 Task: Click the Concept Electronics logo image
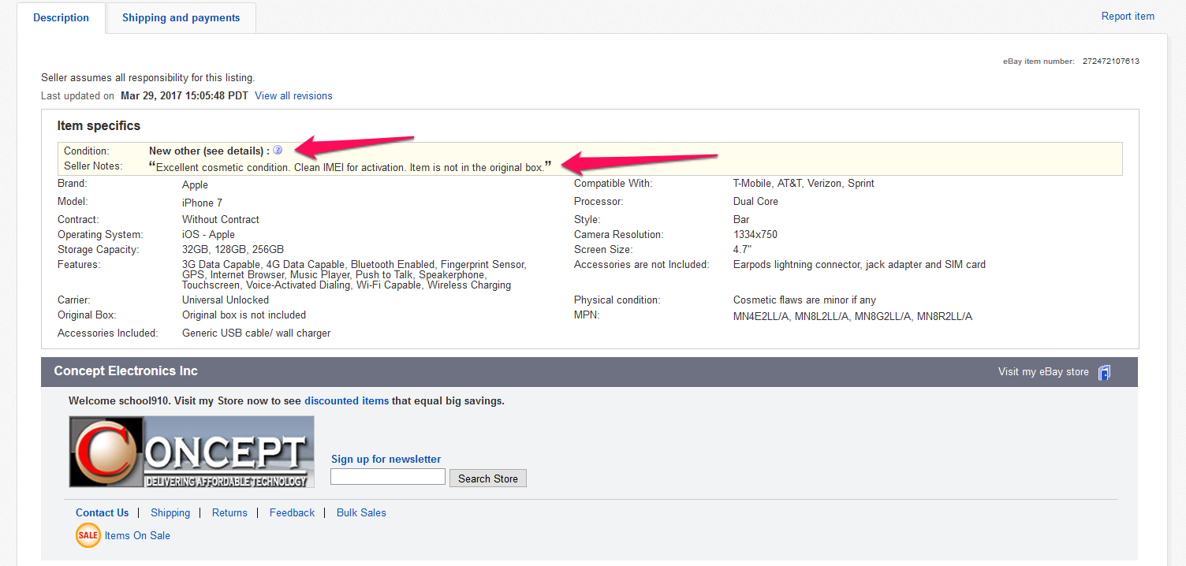[x=192, y=452]
